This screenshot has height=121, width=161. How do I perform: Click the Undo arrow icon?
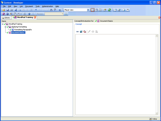(36, 10)
